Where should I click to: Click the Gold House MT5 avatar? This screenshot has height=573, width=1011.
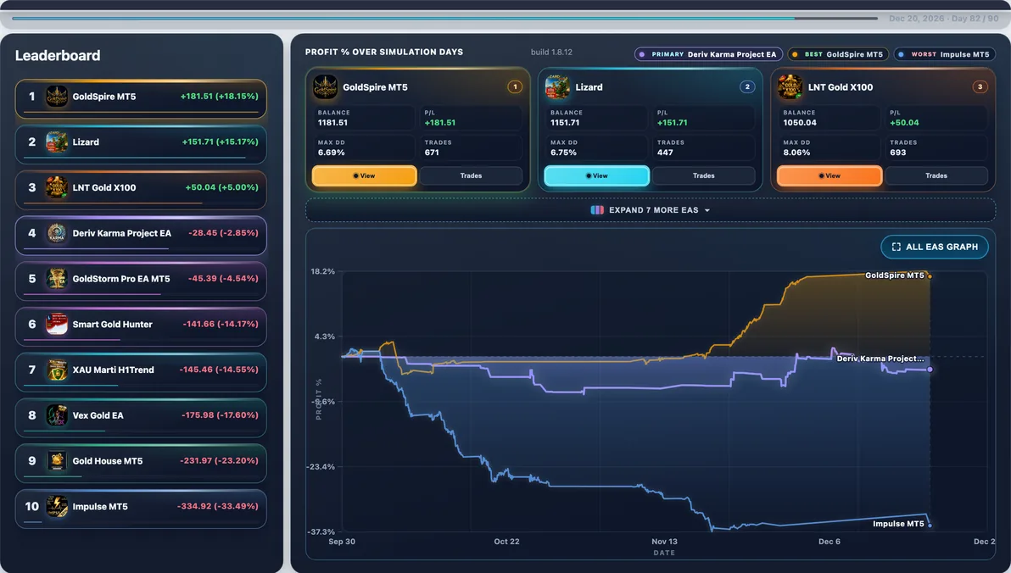pyautogui.click(x=57, y=461)
